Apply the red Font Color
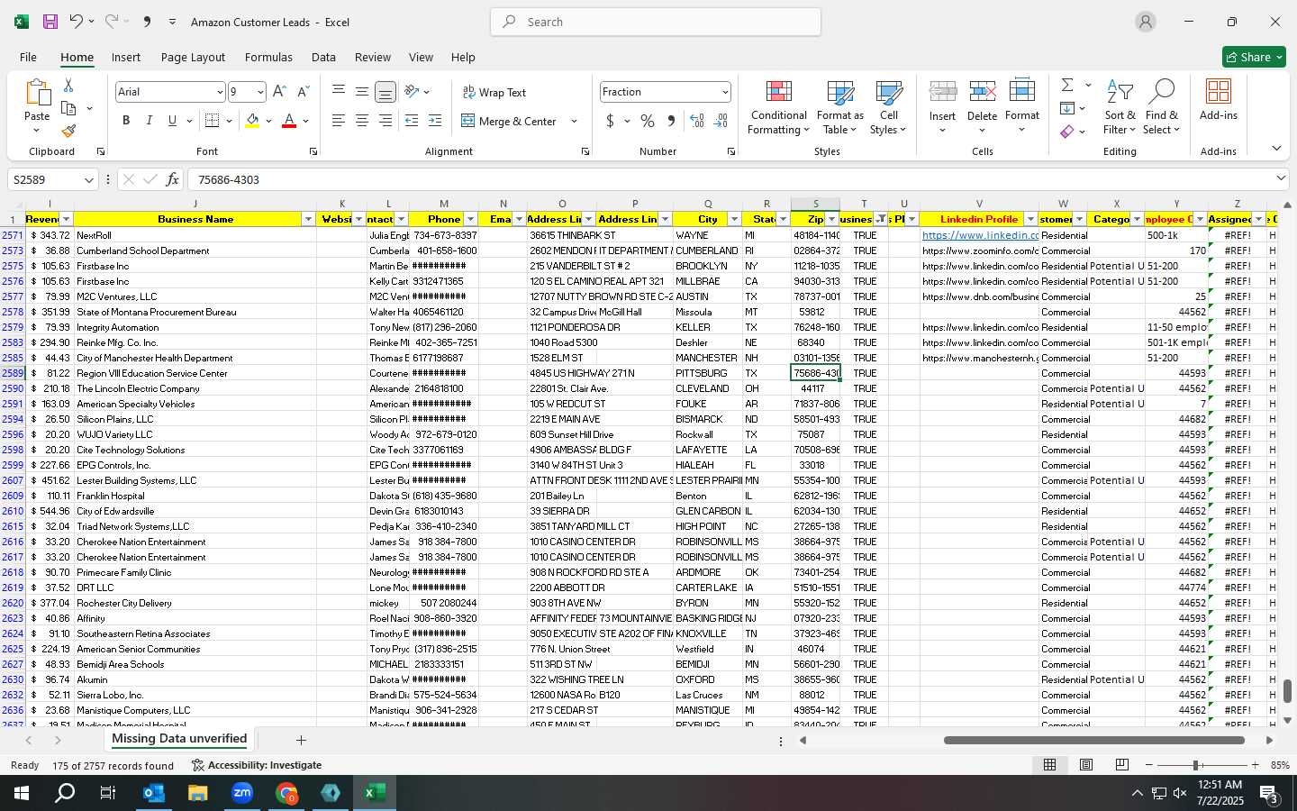This screenshot has width=1297, height=811. coord(289,121)
